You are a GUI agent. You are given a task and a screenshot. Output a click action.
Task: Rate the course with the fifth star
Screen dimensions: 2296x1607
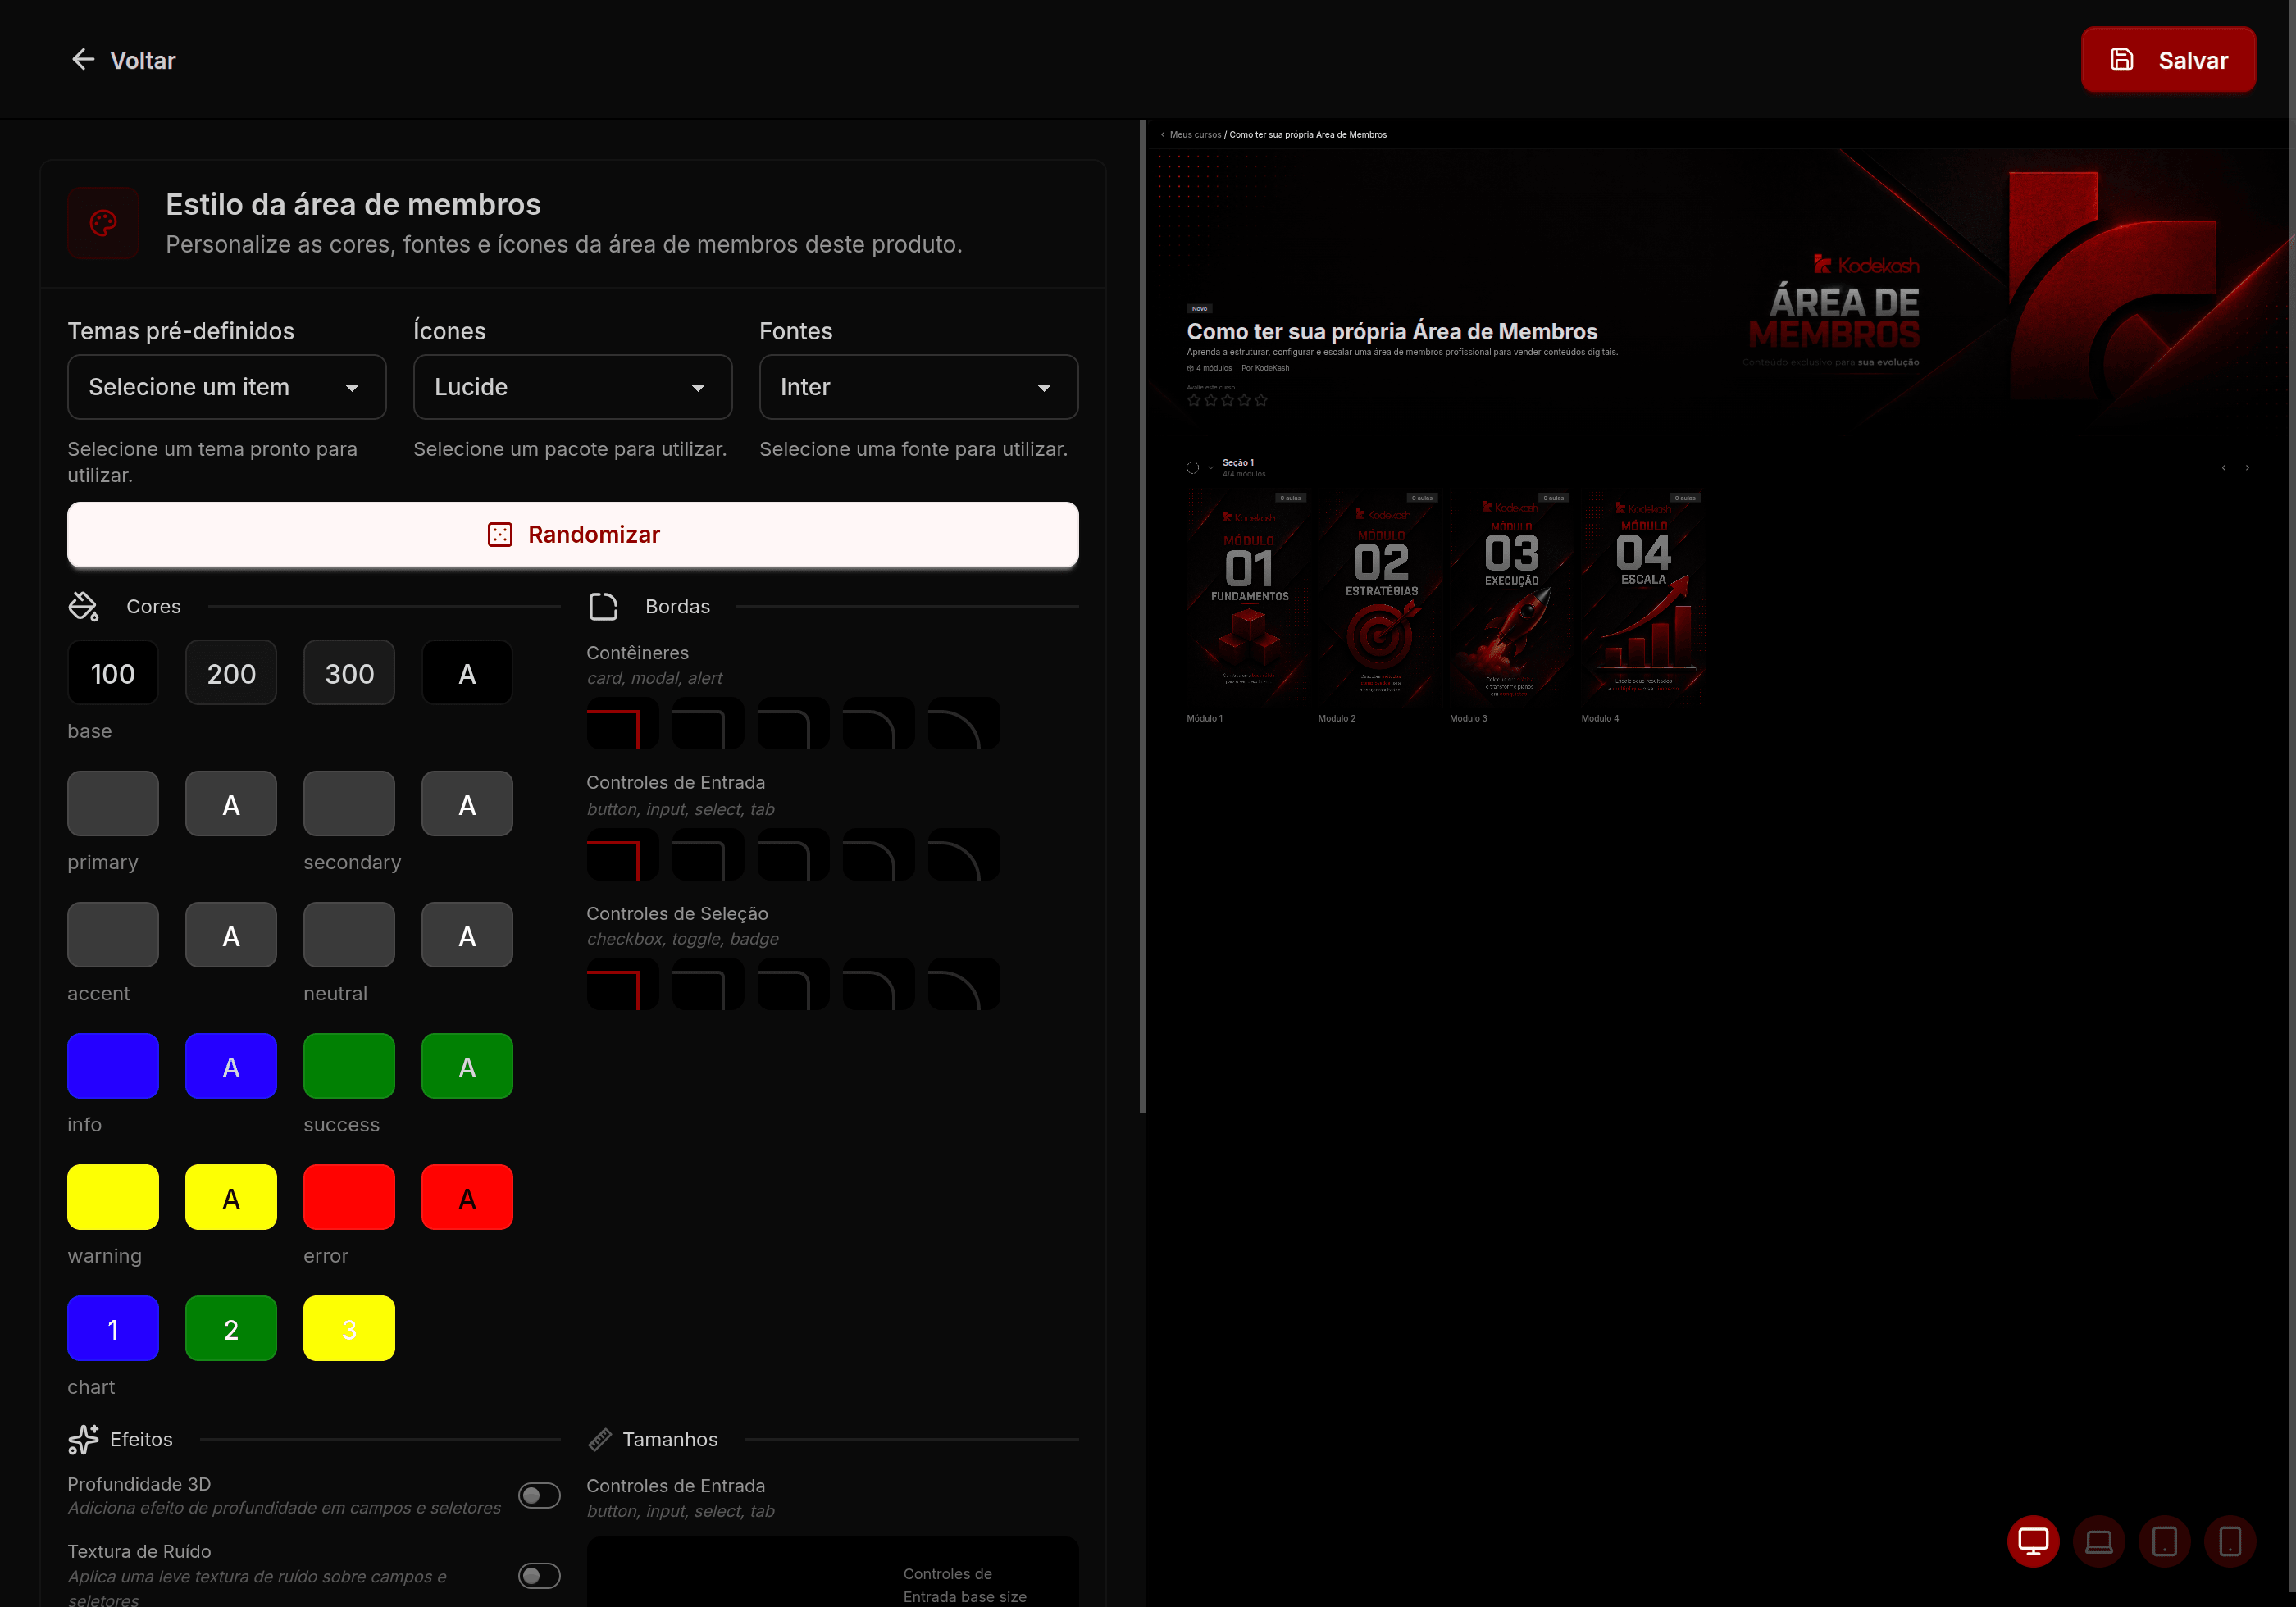[1261, 400]
